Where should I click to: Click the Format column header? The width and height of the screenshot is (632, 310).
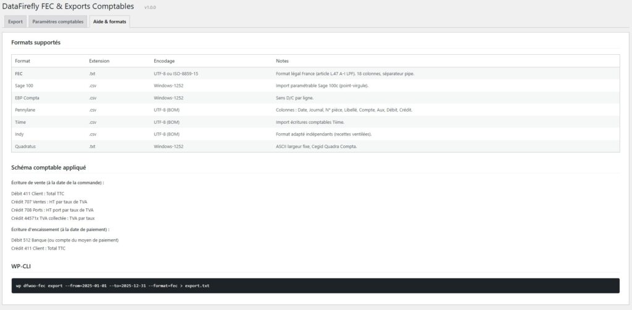point(23,61)
